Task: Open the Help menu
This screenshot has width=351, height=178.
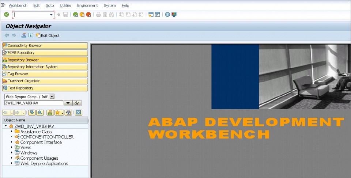Action: click(x=125, y=5)
